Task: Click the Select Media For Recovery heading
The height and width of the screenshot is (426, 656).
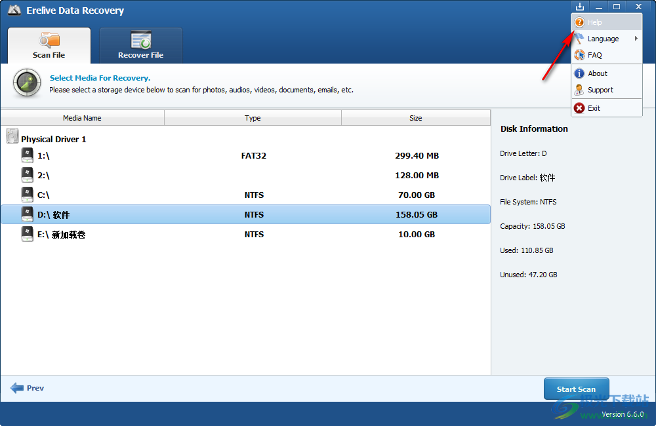Action: click(100, 78)
